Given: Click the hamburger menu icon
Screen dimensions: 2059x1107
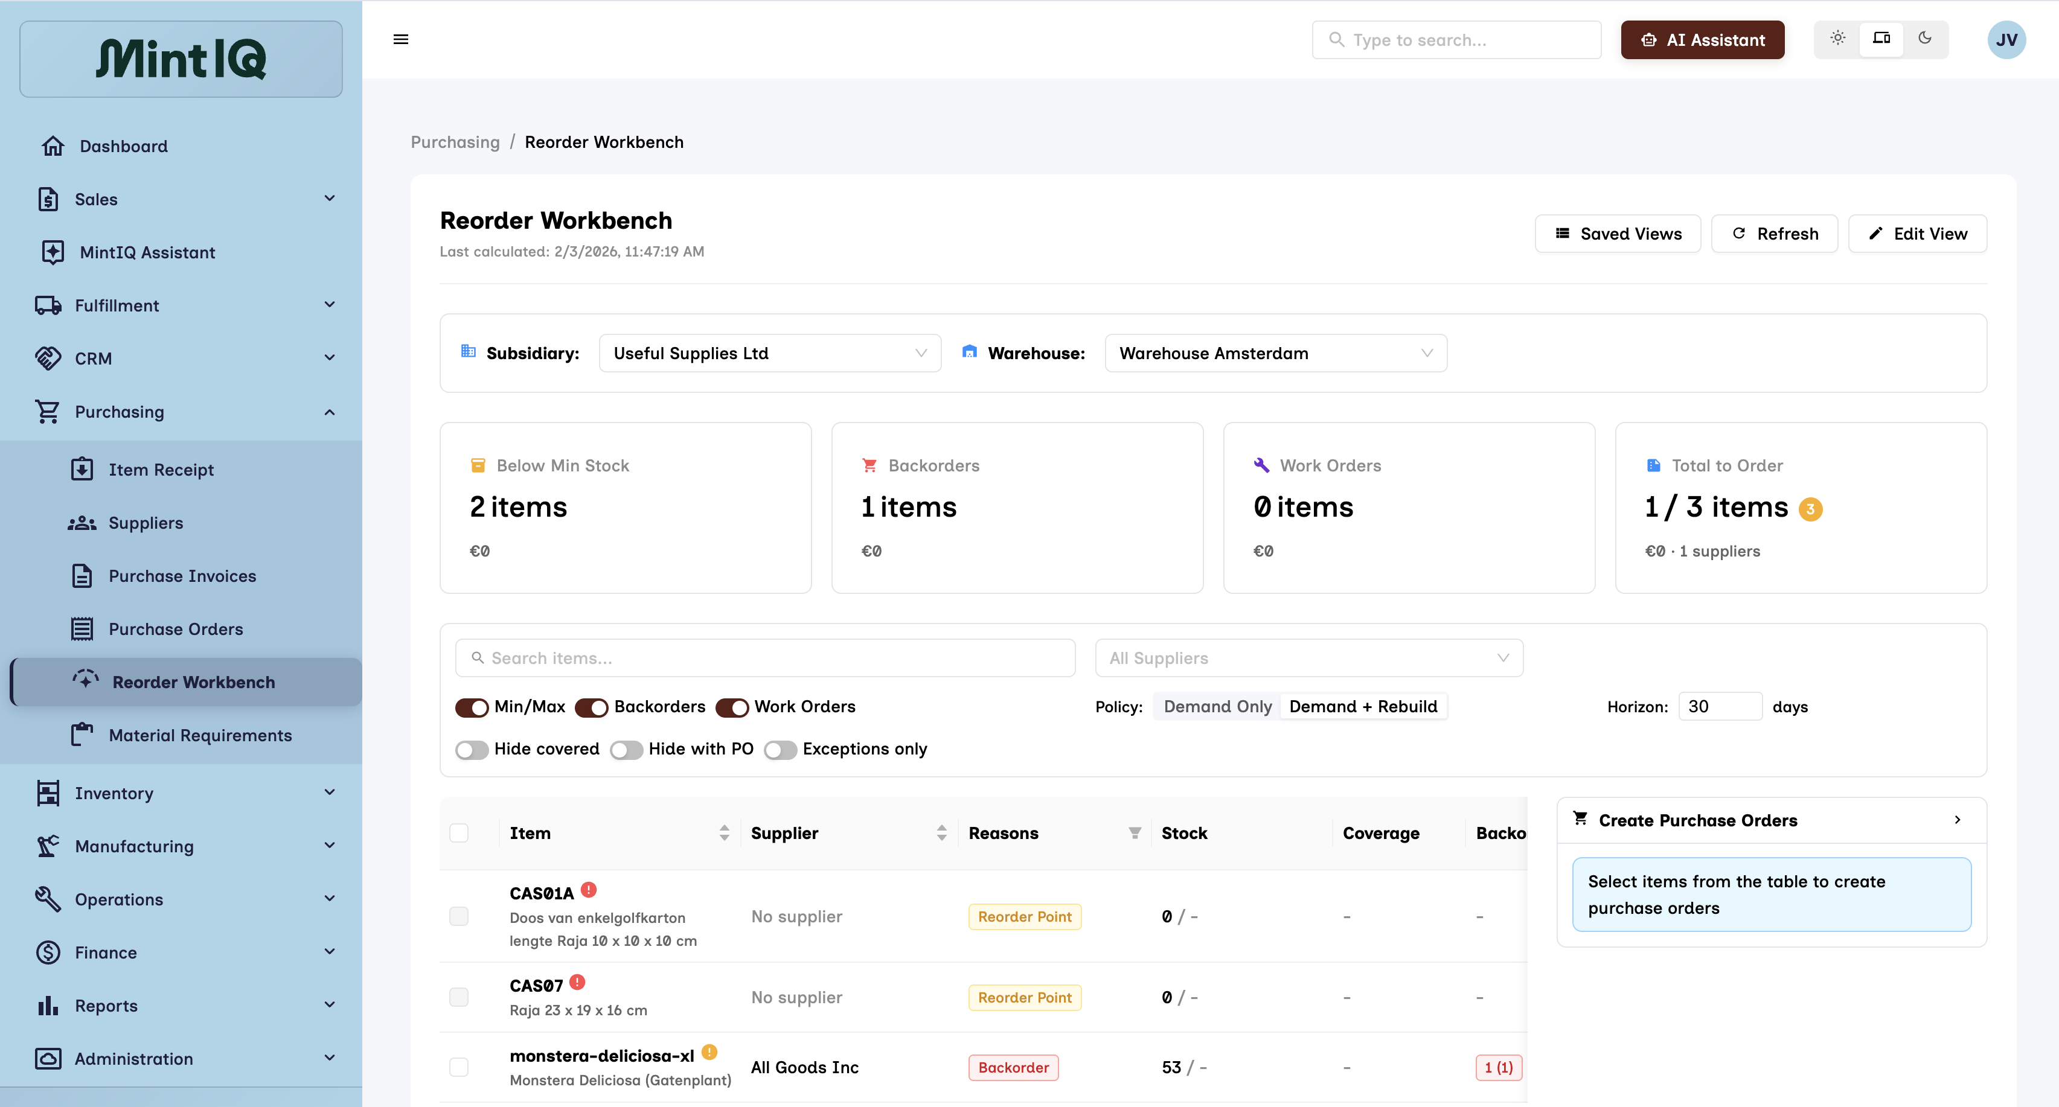Looking at the screenshot, I should point(402,39).
